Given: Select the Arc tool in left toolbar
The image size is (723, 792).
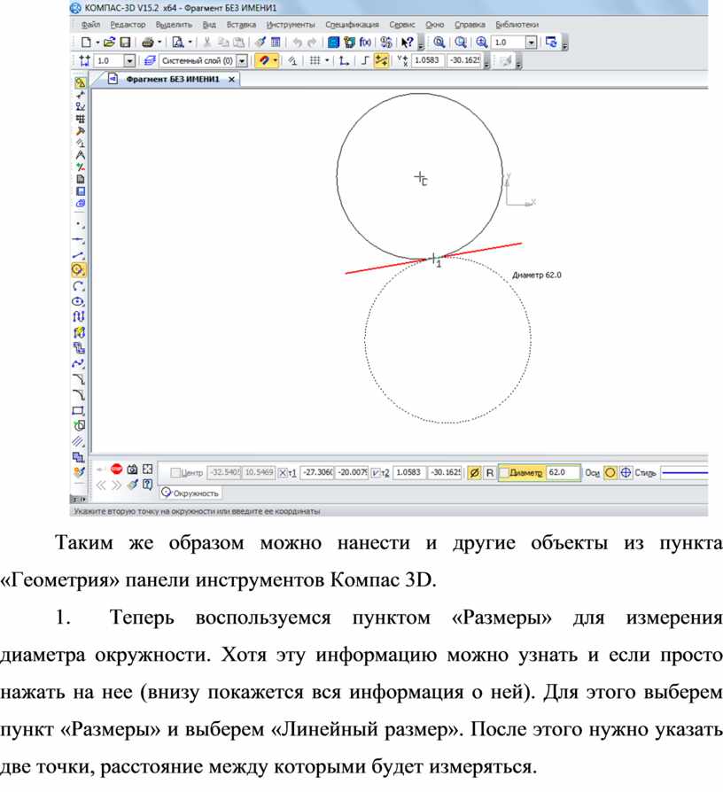Looking at the screenshot, I should tap(78, 286).
